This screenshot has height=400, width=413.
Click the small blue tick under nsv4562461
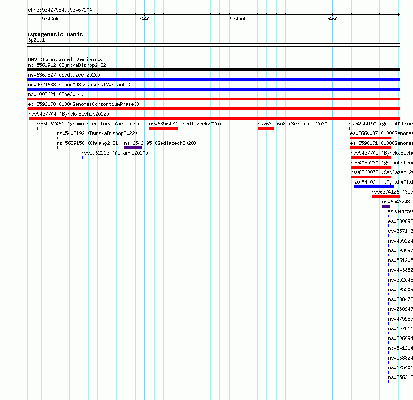pyautogui.click(x=37, y=128)
